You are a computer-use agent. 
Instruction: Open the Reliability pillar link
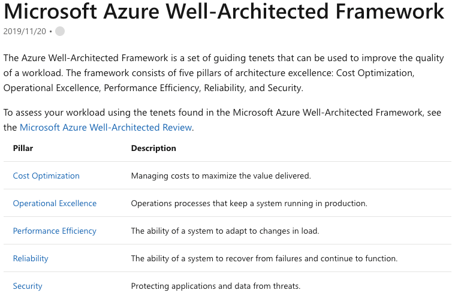click(x=31, y=258)
